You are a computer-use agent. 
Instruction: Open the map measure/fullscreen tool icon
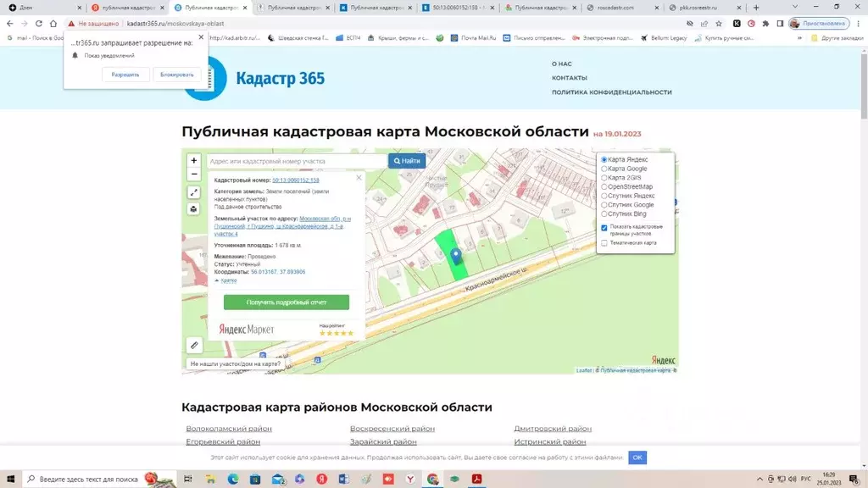click(192, 191)
